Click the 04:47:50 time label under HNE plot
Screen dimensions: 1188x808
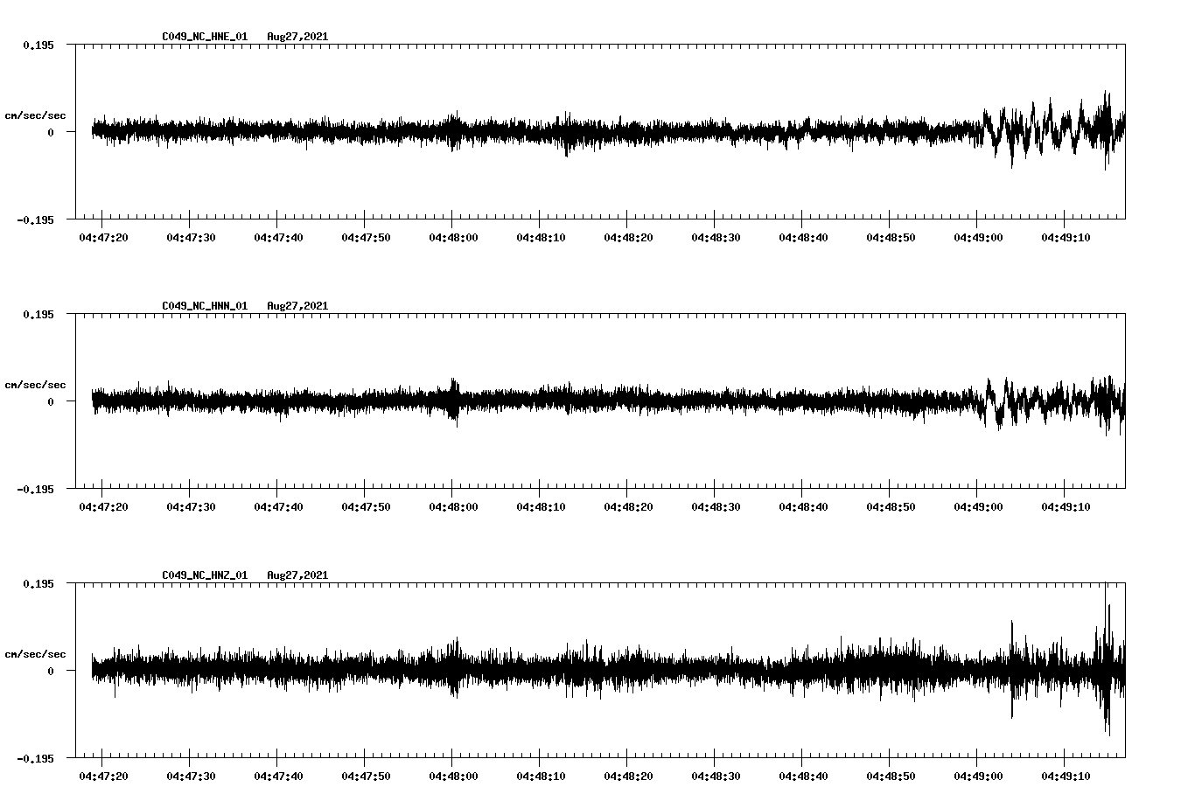pyautogui.click(x=366, y=237)
